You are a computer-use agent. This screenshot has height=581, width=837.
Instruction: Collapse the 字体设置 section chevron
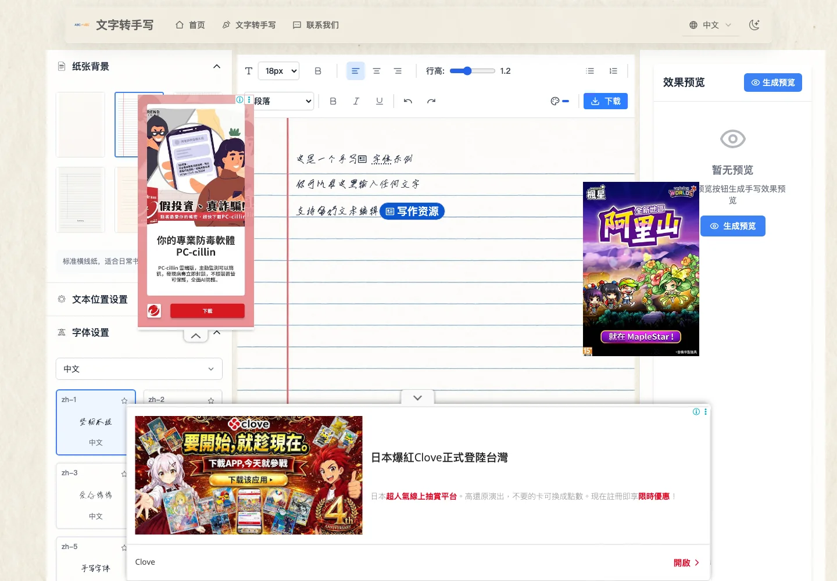tap(217, 332)
